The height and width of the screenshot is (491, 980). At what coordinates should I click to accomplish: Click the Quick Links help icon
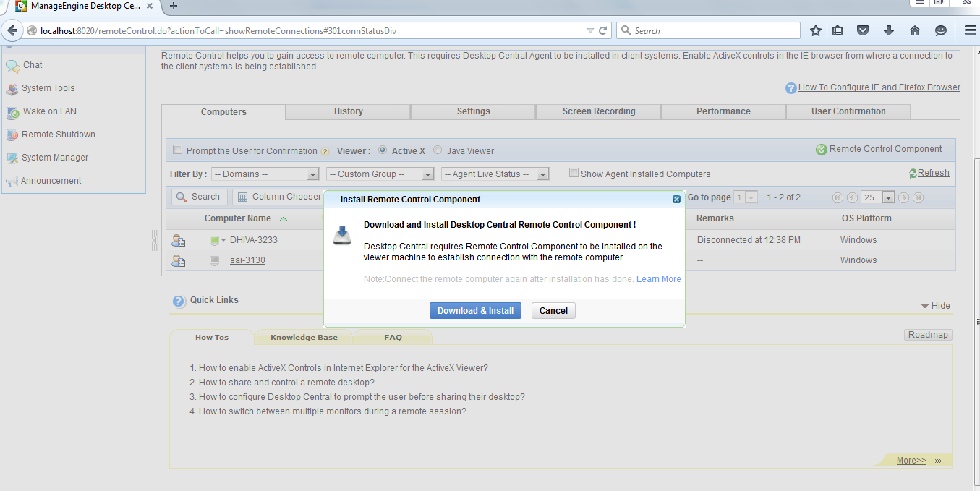[x=179, y=302]
